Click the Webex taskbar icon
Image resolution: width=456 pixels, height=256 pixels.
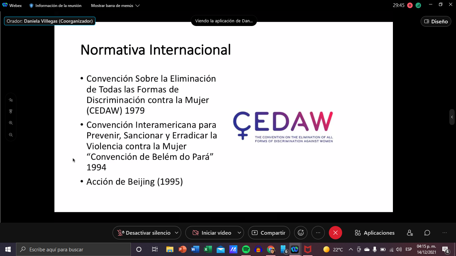(x=295, y=249)
